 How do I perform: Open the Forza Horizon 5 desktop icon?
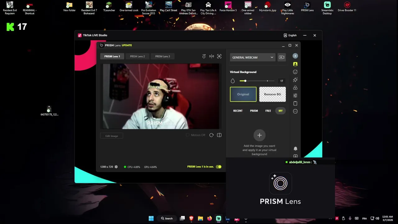[x=228, y=7]
